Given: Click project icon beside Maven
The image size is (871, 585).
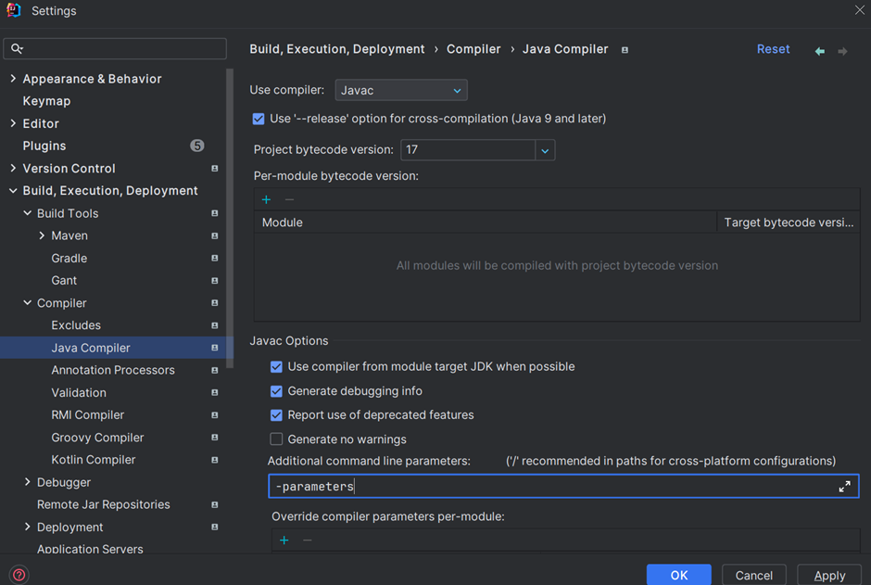Looking at the screenshot, I should tap(214, 236).
